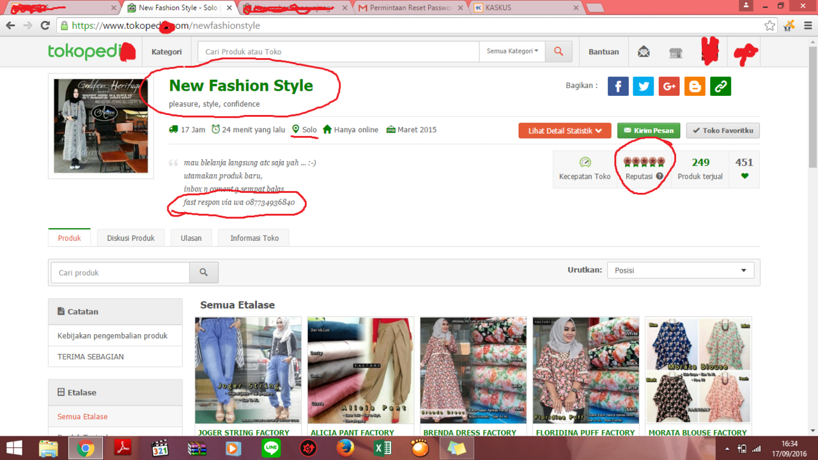Click the Alicia Pant product image
Viewport: 818px width, 460px height.
coord(360,371)
